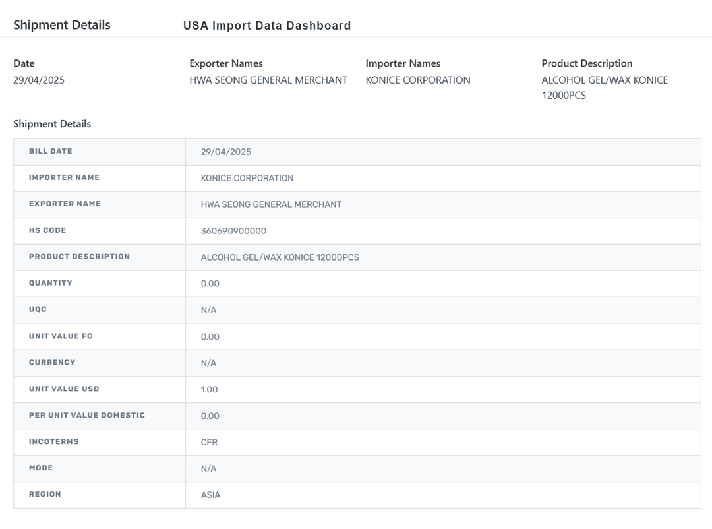Click the Exporter Name label in table
Screen dimensions: 712x529
pyautogui.click(x=65, y=204)
